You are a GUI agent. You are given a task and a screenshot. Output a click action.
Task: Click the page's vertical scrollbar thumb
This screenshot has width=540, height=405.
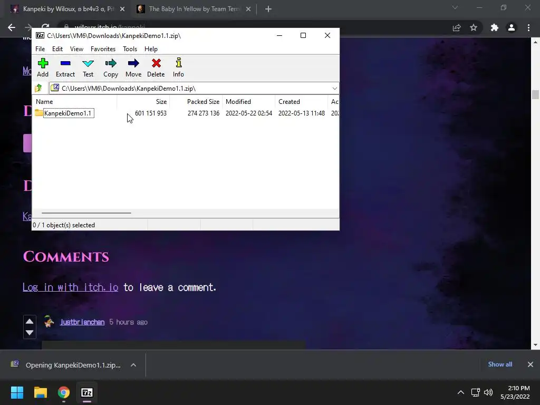pos(535,94)
